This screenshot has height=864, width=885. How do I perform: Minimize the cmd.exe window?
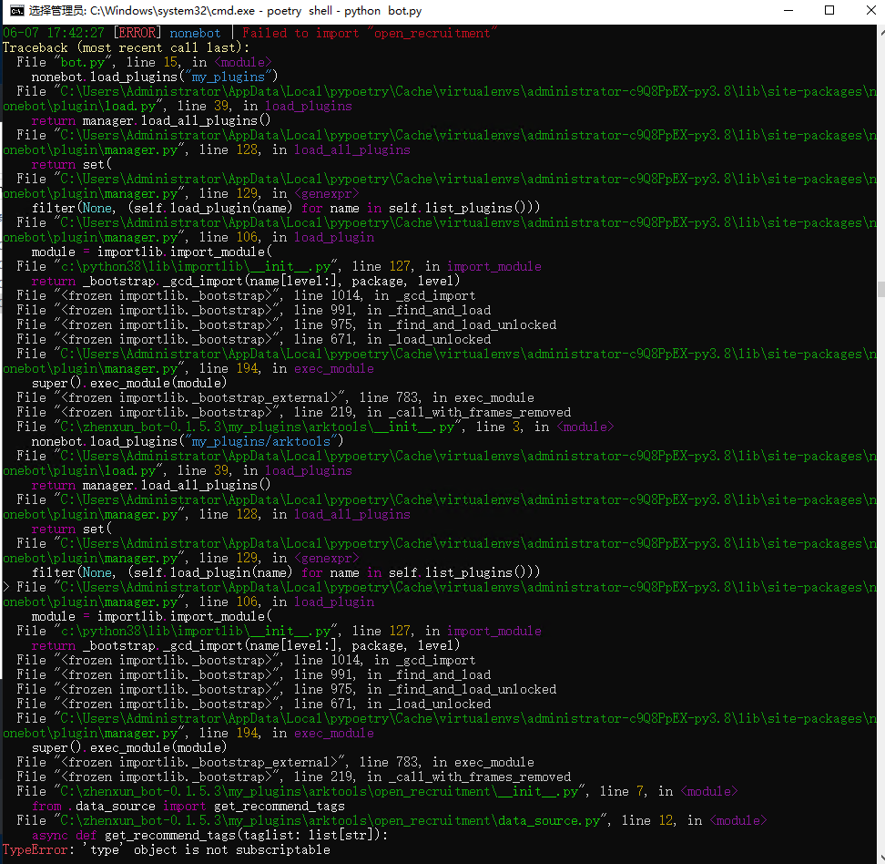tap(788, 11)
